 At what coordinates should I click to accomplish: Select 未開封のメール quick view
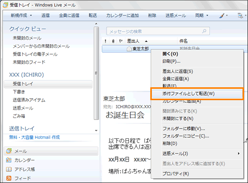click(27, 38)
